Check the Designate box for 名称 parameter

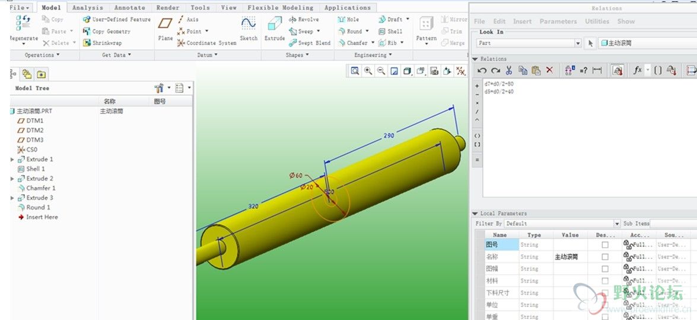604,257
